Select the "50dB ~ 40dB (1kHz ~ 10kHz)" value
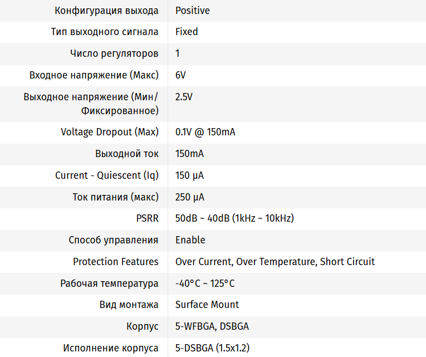The height and width of the screenshot is (357, 426). [234, 218]
